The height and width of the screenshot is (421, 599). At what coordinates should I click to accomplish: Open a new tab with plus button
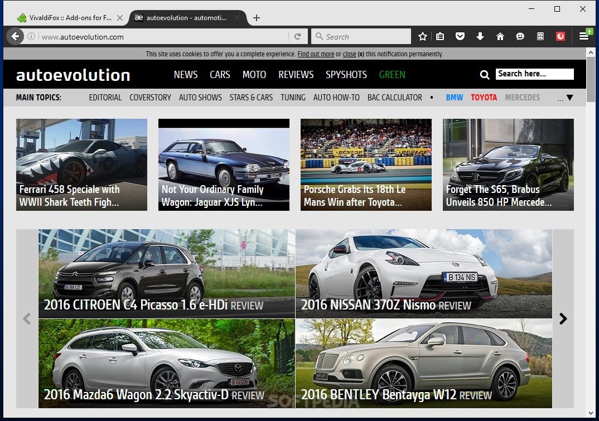coord(257,18)
